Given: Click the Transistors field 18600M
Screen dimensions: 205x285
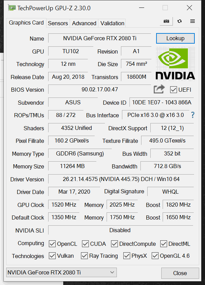Looking at the screenshot, I should (136, 77).
